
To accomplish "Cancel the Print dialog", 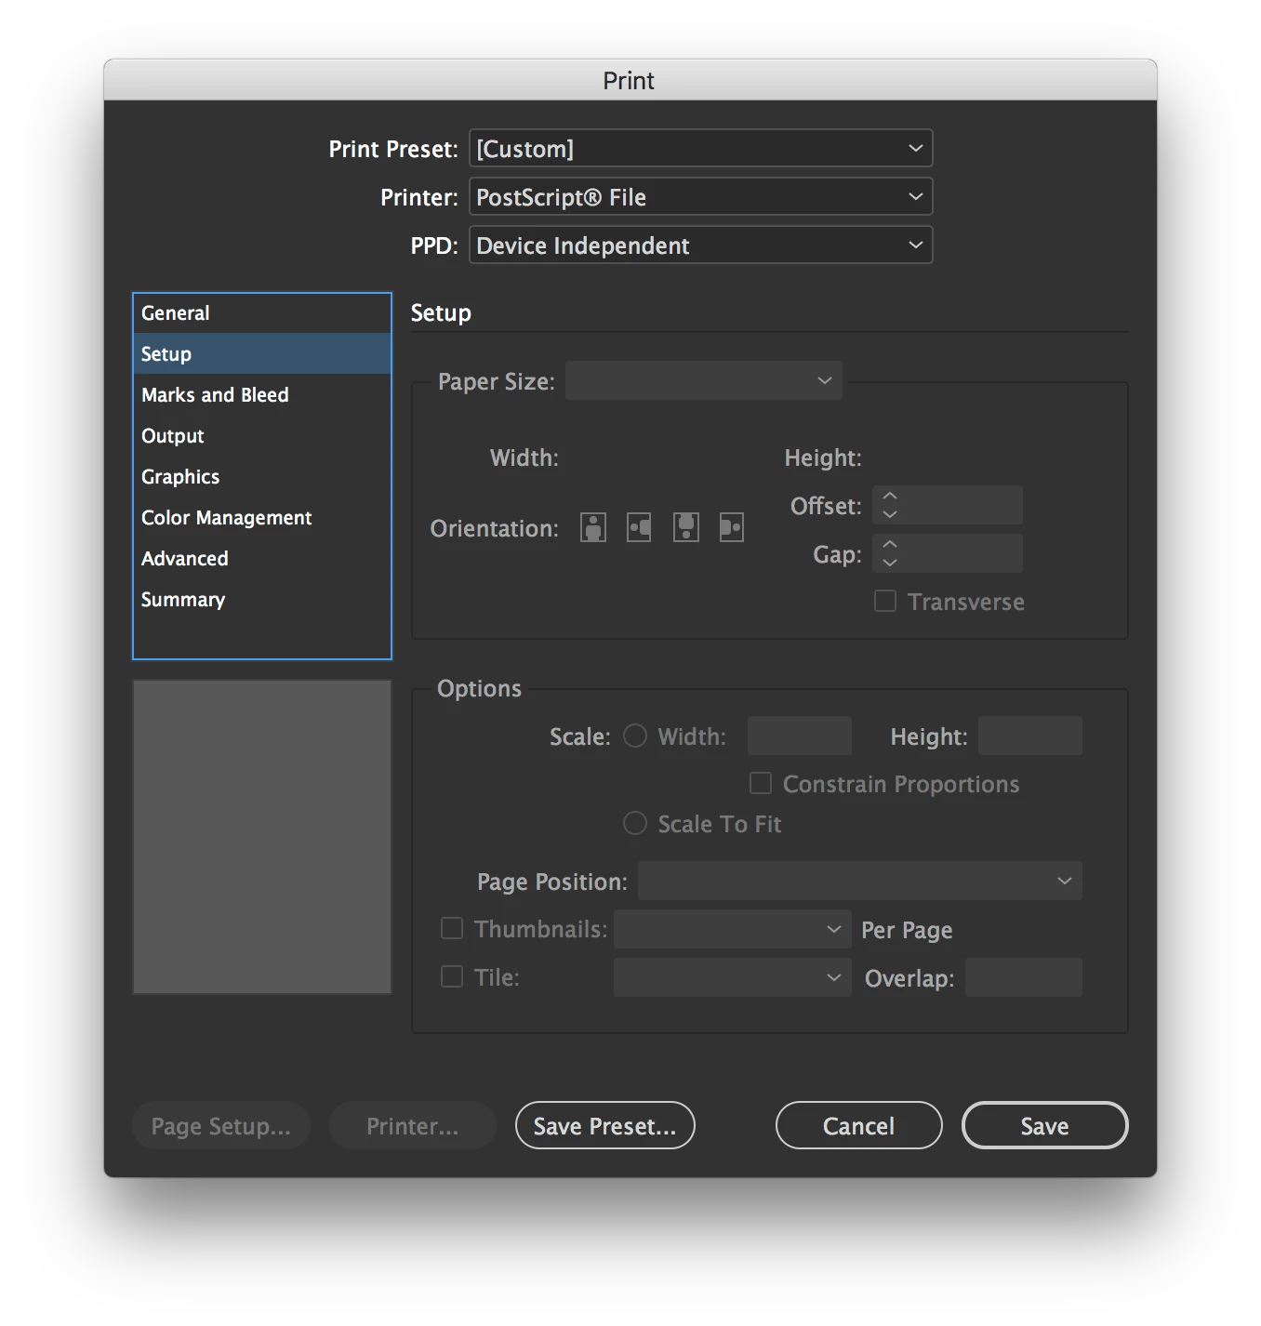I will (859, 1125).
